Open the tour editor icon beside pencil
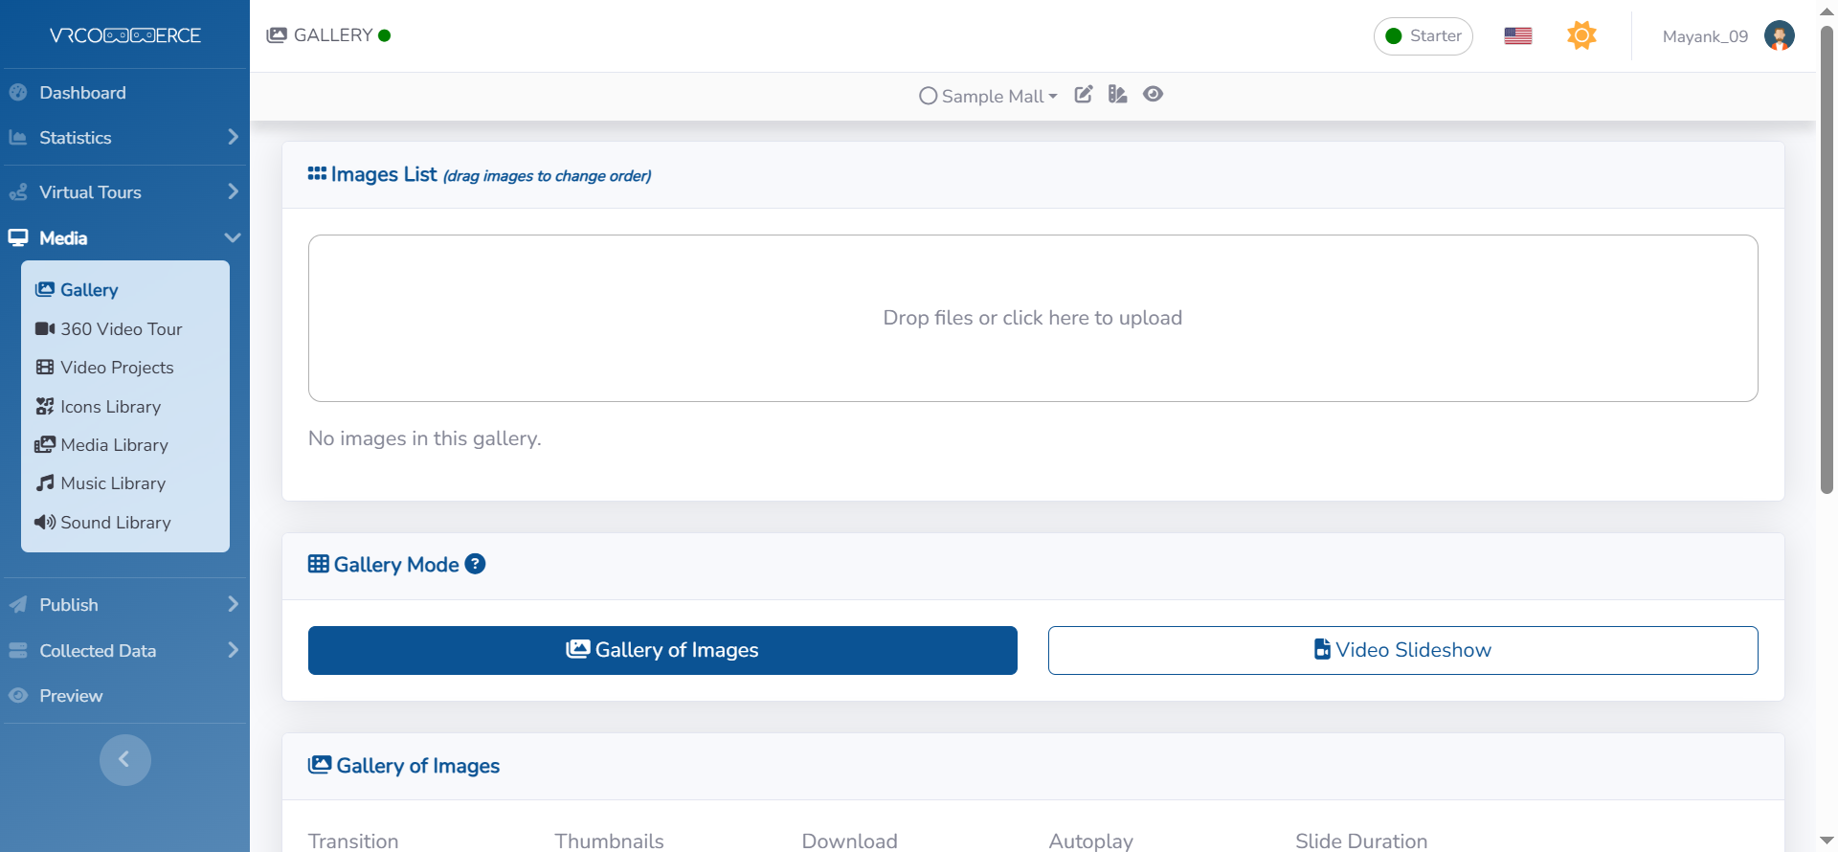This screenshot has width=1838, height=852. (1117, 94)
